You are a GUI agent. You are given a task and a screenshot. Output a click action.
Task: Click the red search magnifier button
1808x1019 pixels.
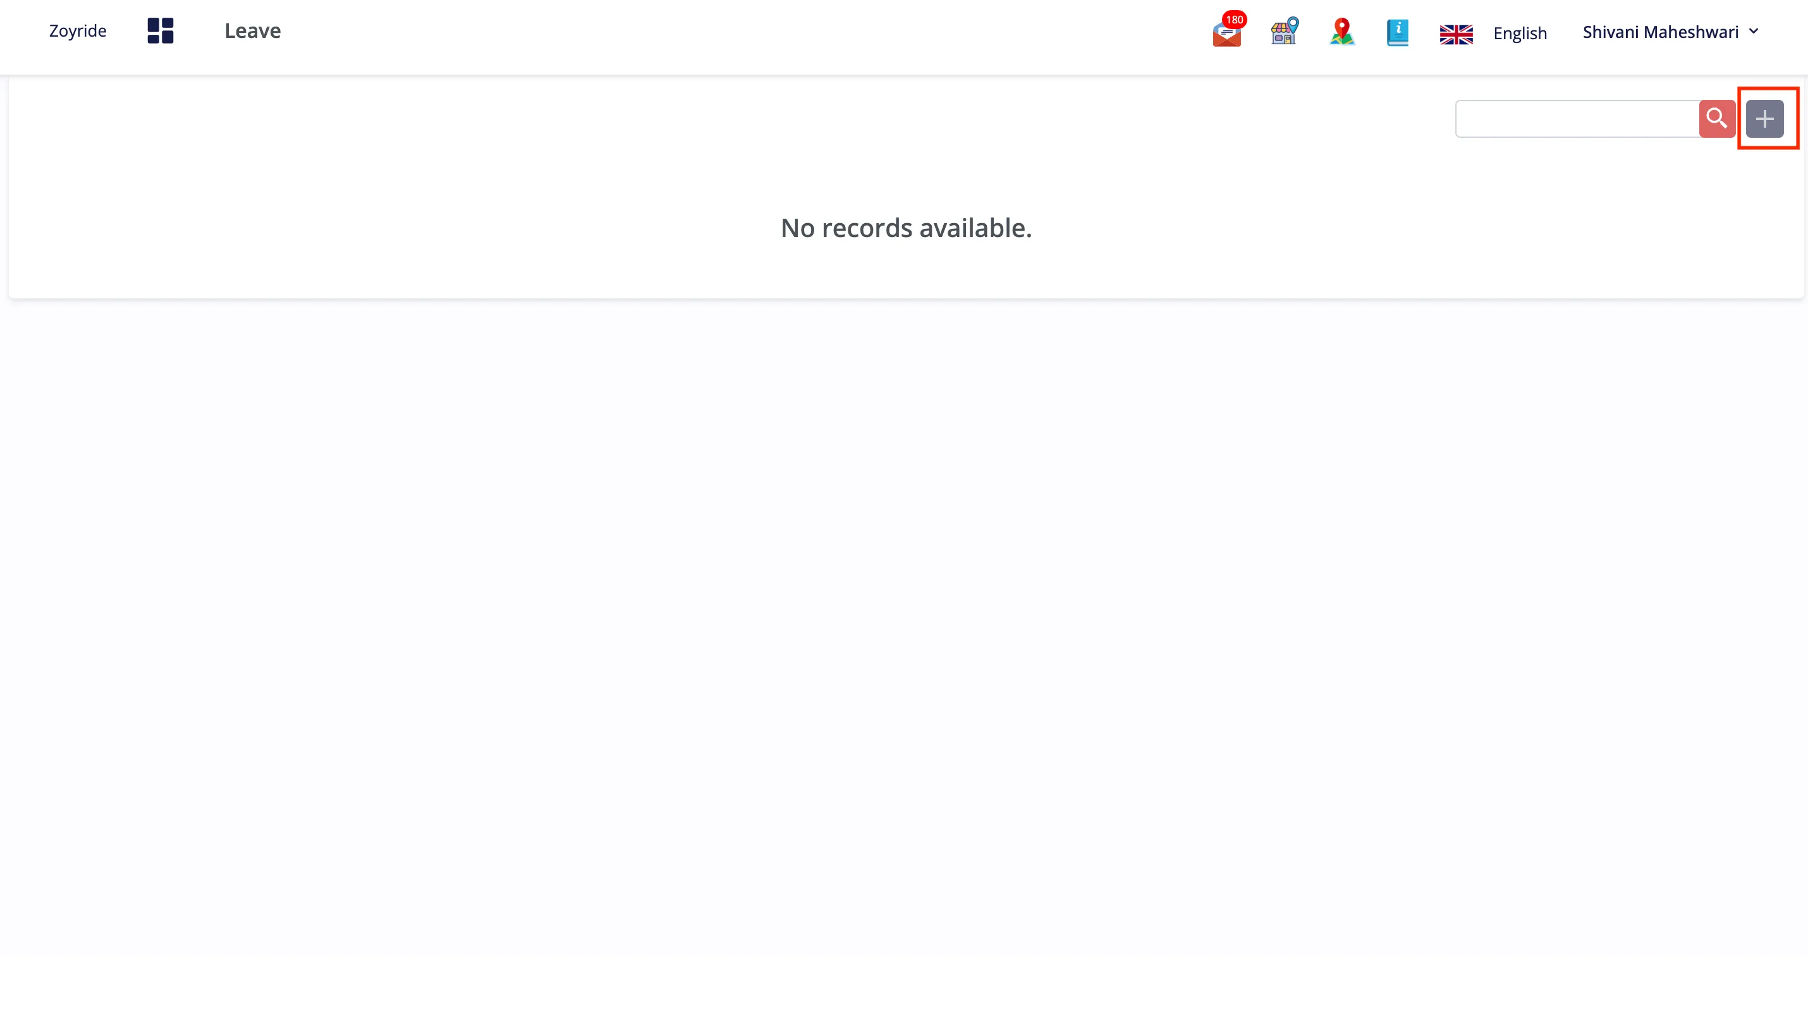pos(1717,119)
